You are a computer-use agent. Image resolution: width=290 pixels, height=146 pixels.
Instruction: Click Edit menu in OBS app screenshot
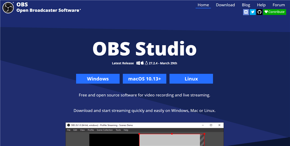pyautogui.click(x=75, y=130)
